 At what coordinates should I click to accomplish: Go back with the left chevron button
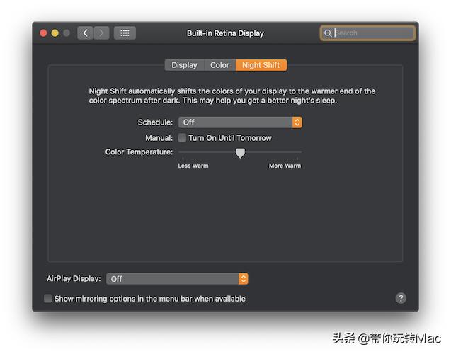point(85,33)
